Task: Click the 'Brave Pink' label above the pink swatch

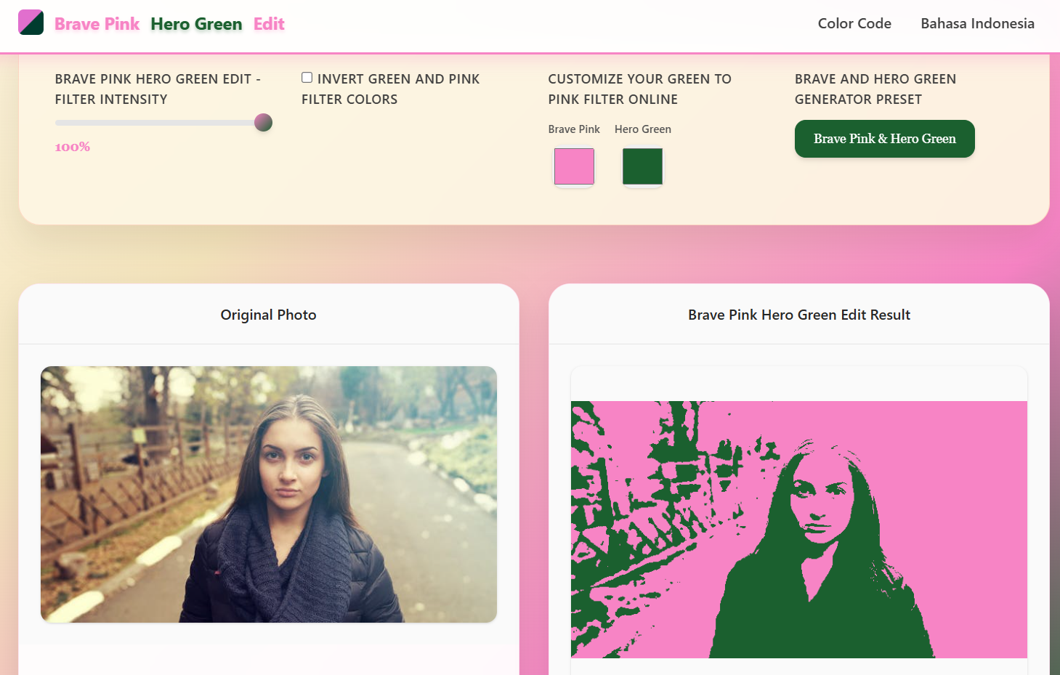Action: (x=574, y=129)
